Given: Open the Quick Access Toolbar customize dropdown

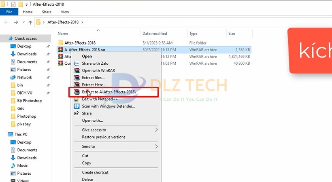Looking at the screenshot, I should [x=26, y=4].
